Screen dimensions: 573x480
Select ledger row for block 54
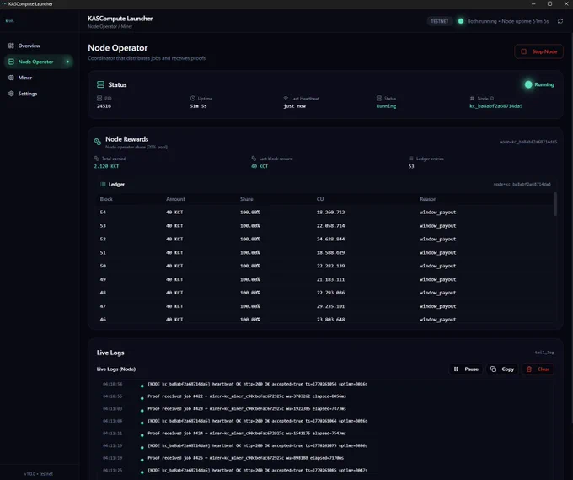324,213
